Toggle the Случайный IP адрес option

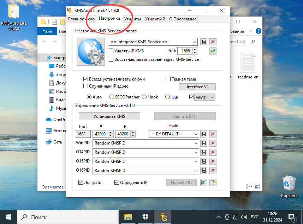coord(85,86)
